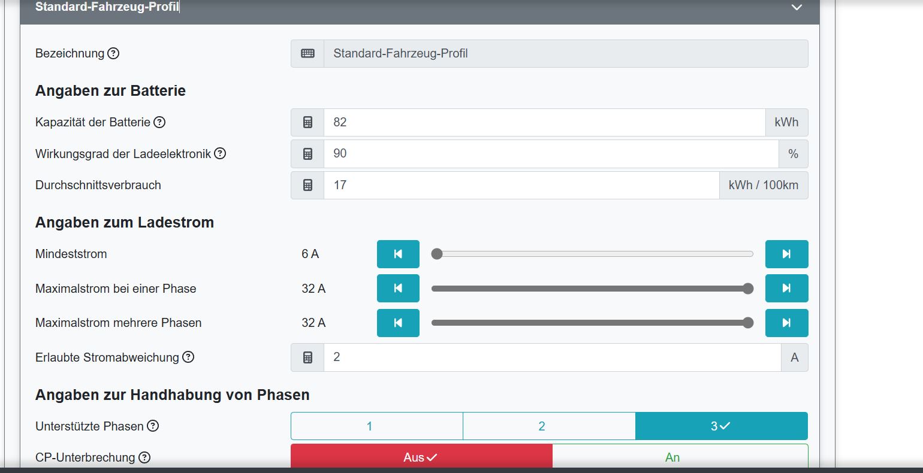The width and height of the screenshot is (923, 473).
Task: Click calculator icon next to Durchschnittsverbrauch field
Action: pyautogui.click(x=307, y=185)
